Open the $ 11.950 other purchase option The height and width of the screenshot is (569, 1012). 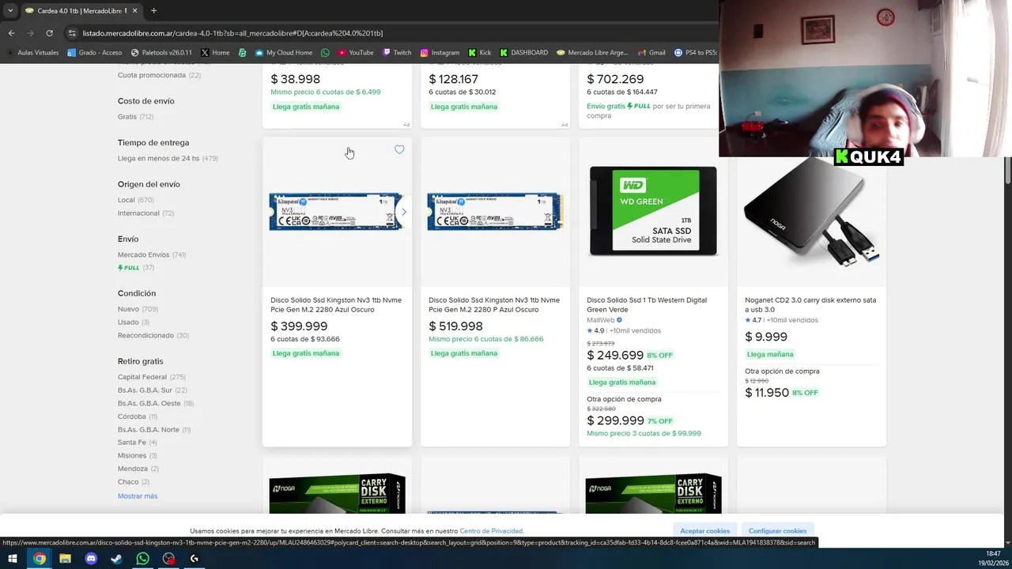(767, 392)
